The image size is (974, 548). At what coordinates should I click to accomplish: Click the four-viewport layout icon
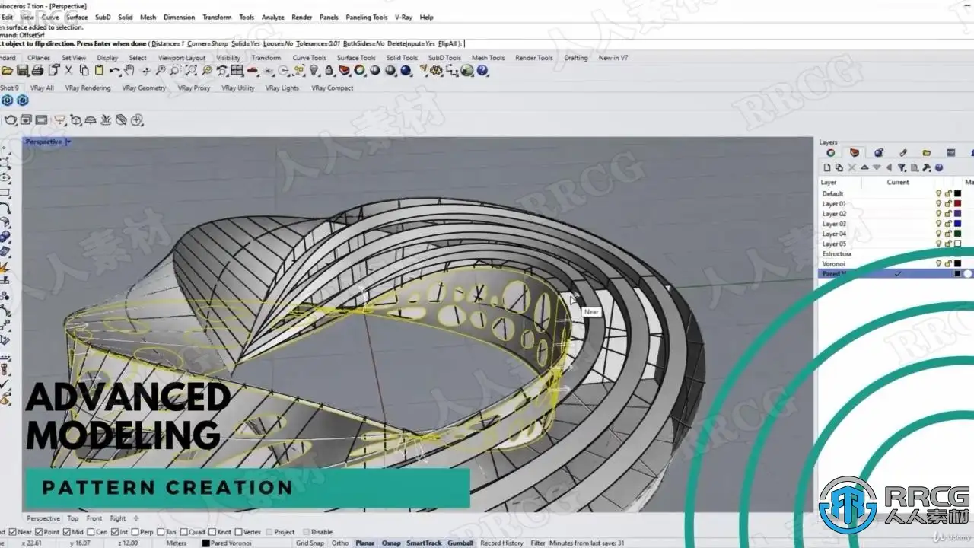coord(237,70)
